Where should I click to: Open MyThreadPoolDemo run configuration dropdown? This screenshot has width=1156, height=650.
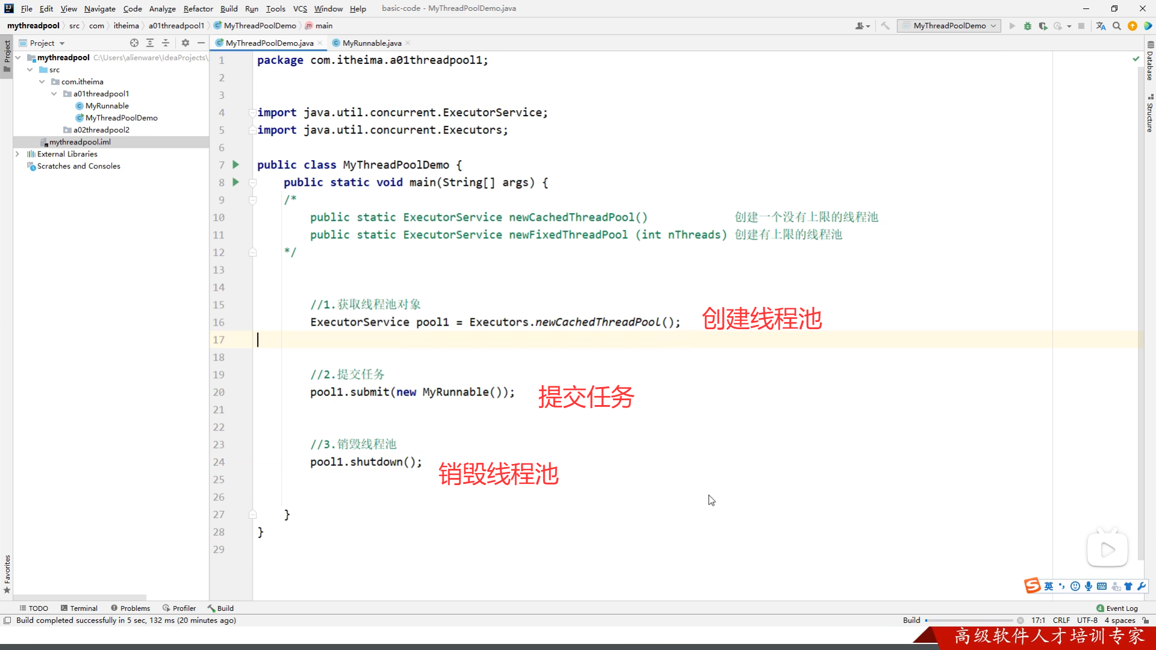(949, 26)
